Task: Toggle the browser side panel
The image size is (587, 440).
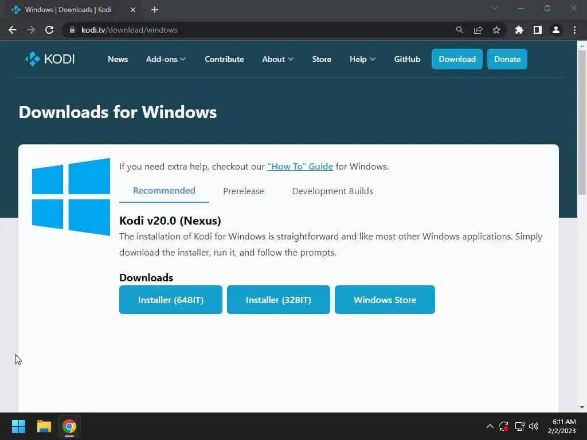Action: tap(538, 30)
